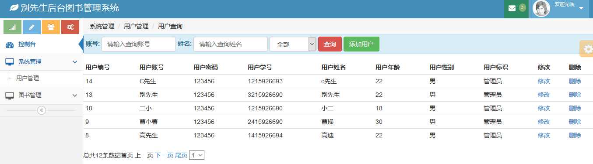
Task: Click the 用户学号 column header
Action: pyautogui.click(x=260, y=67)
